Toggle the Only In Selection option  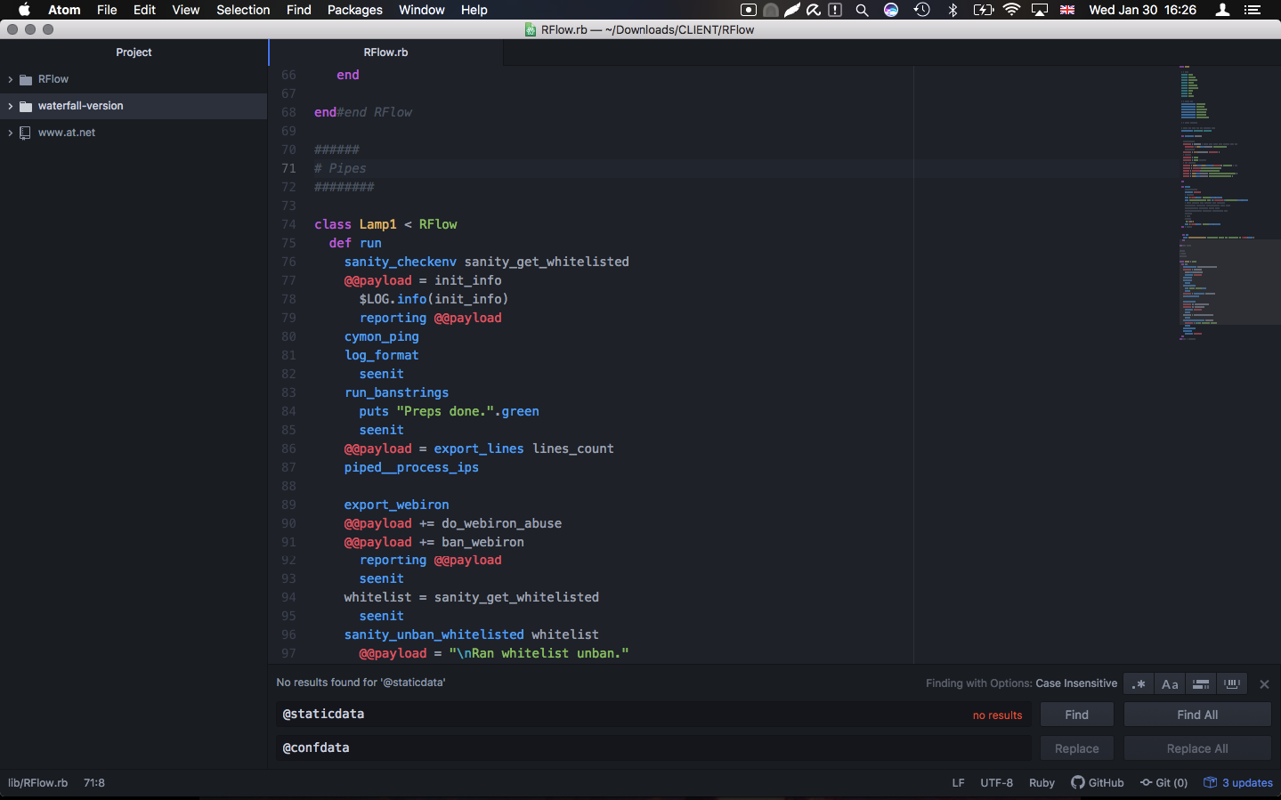point(1201,684)
